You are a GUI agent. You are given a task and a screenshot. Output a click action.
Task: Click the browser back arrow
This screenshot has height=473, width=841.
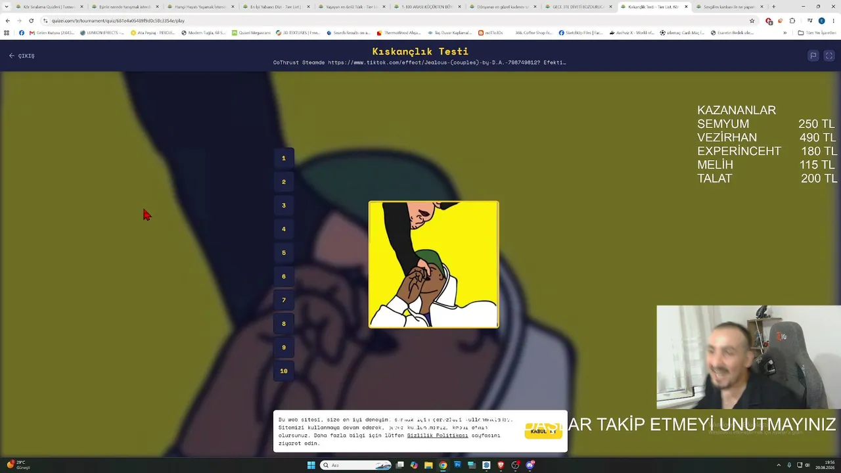pos(7,20)
